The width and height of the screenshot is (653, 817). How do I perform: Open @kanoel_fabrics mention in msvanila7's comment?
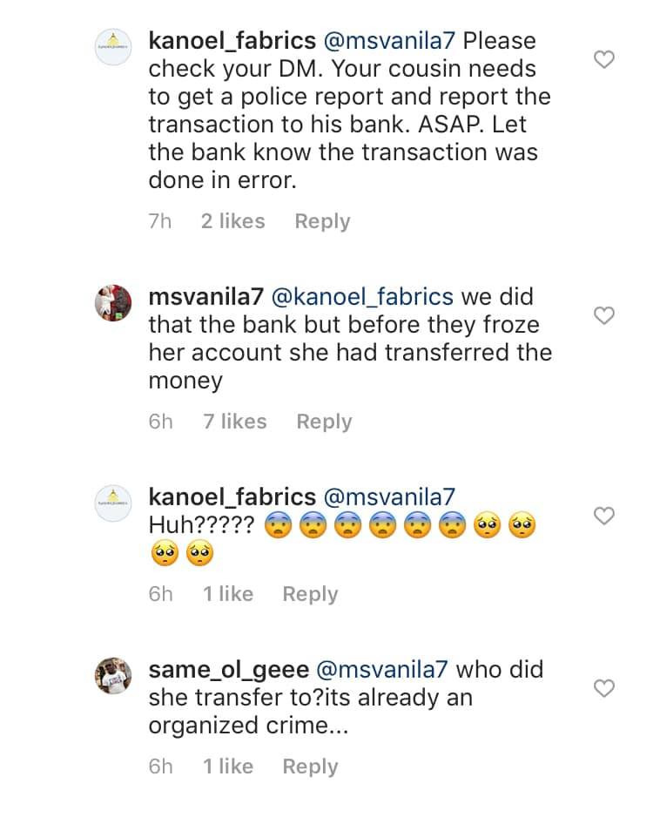362,297
